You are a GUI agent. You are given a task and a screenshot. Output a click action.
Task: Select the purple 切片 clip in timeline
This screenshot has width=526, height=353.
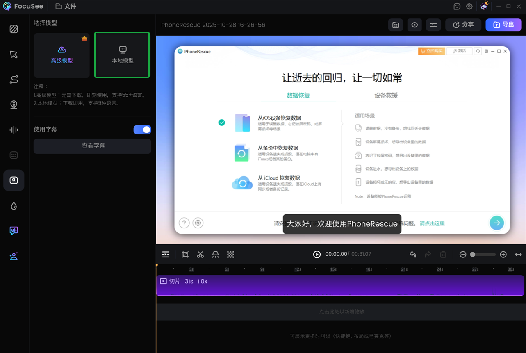340,285
